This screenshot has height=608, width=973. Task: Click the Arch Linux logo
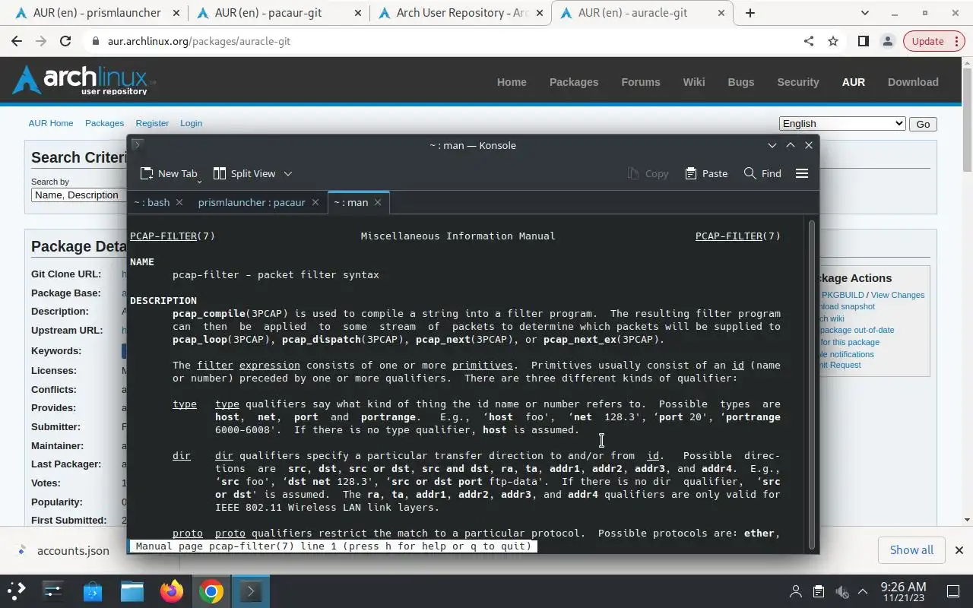pos(83,80)
